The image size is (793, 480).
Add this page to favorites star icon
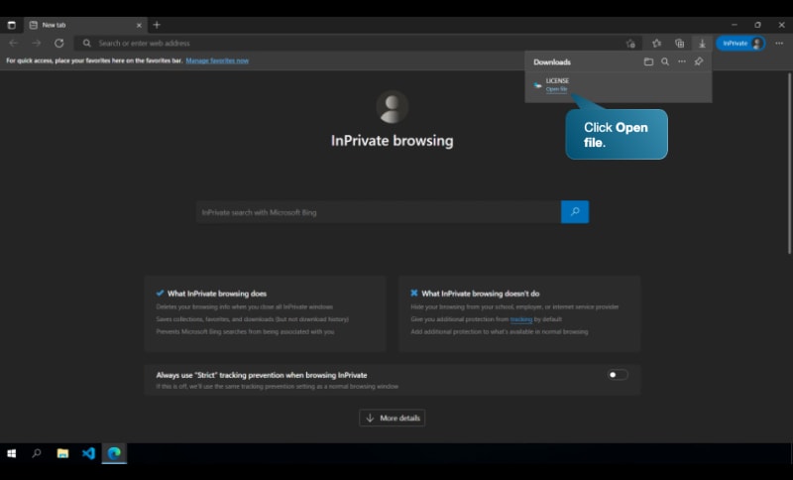630,44
